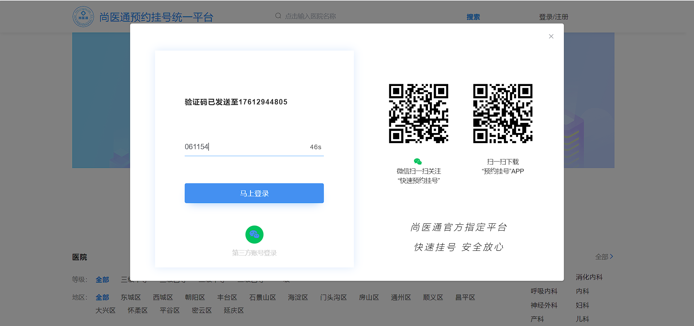
Task: Open the 产科 department
Action: tap(537, 319)
